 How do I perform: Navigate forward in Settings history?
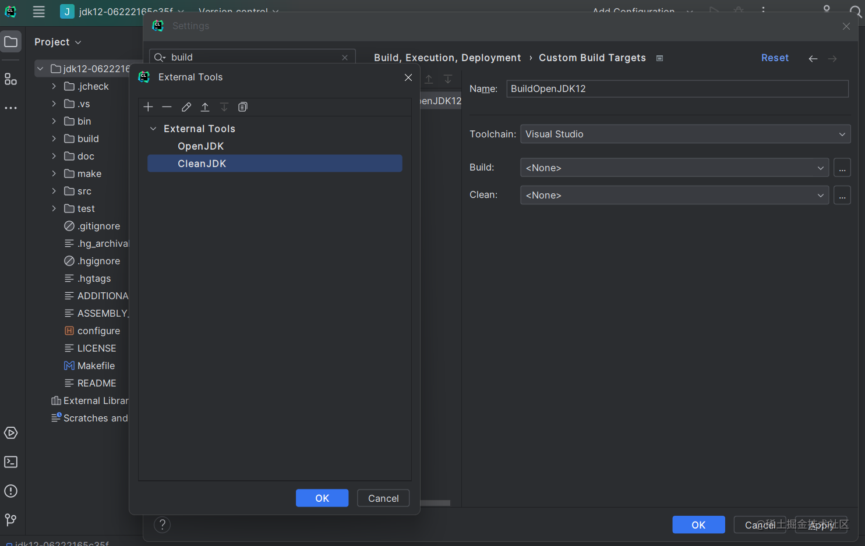tap(832, 58)
